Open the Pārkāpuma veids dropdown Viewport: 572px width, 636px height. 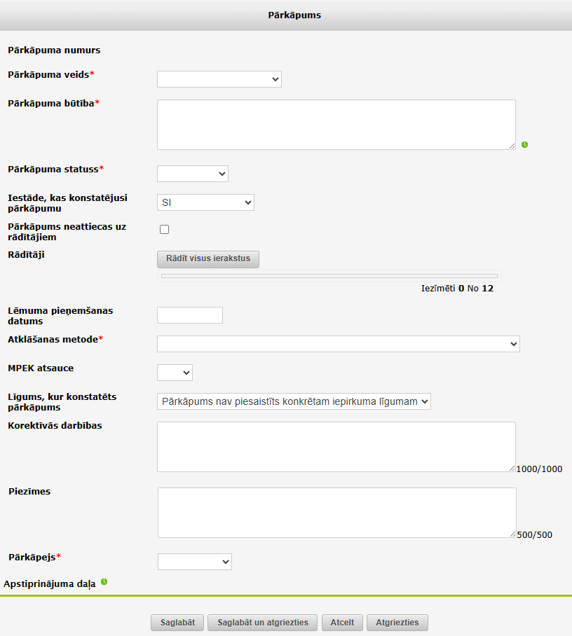[219, 79]
